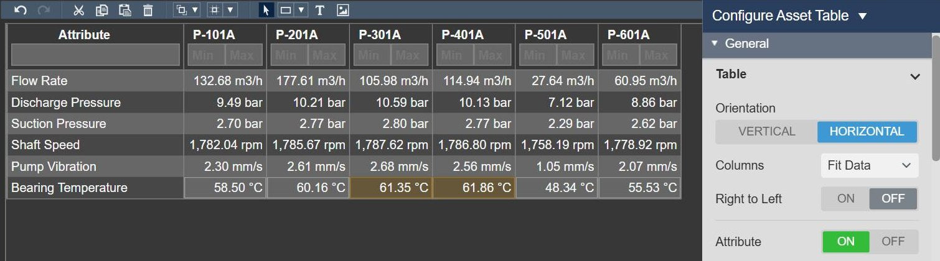Undo the last action
Viewport: 940px width, 261px height.
coord(21,10)
